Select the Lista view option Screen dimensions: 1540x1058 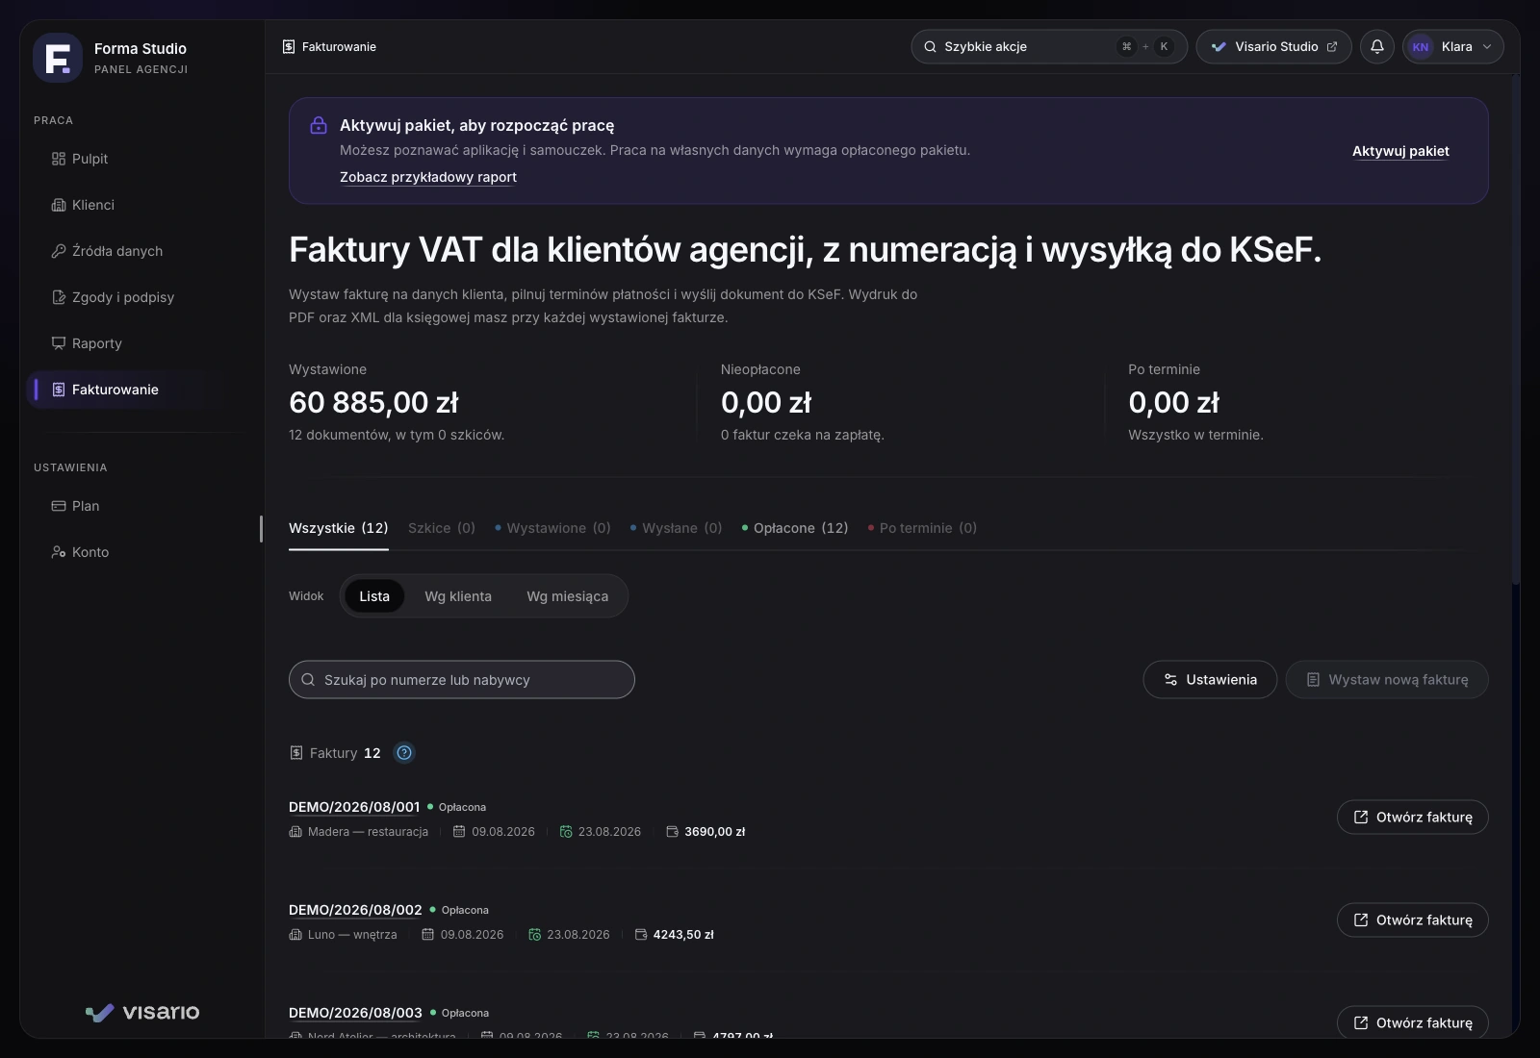pyautogui.click(x=374, y=596)
